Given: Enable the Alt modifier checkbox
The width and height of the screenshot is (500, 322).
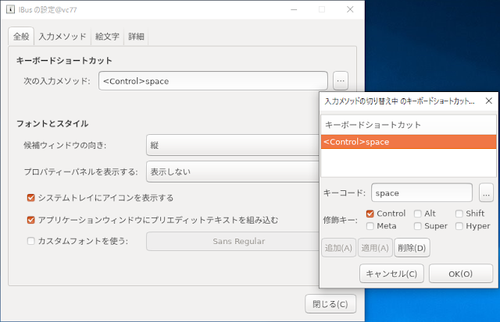Looking at the screenshot, I should click(417, 214).
